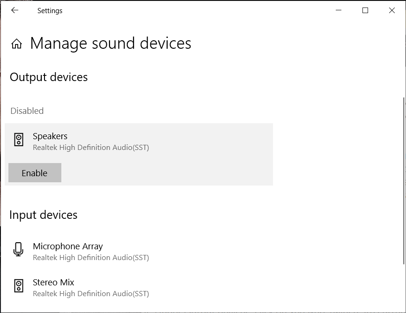Enable the disabled Speakers device

click(35, 172)
